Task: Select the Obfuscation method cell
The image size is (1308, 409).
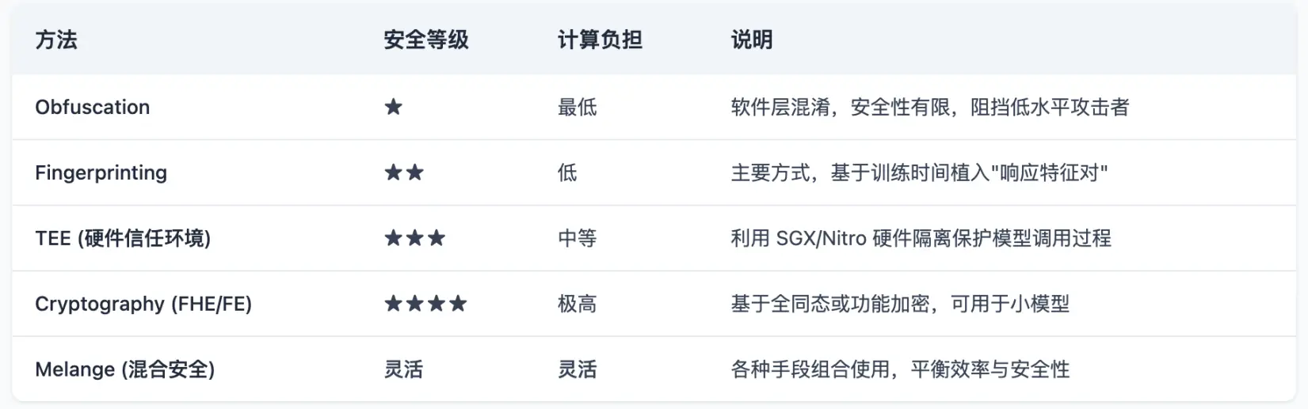Action: tap(93, 107)
